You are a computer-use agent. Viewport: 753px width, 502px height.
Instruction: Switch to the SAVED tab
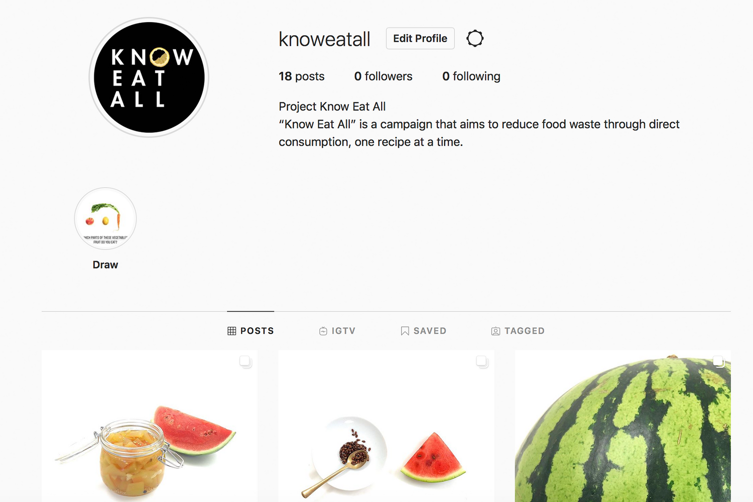pos(424,331)
